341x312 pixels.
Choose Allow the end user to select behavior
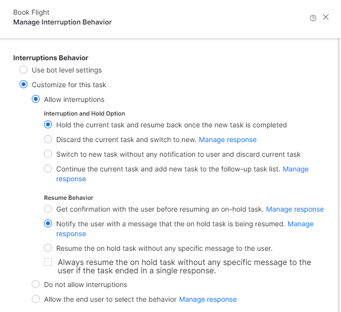click(x=36, y=299)
